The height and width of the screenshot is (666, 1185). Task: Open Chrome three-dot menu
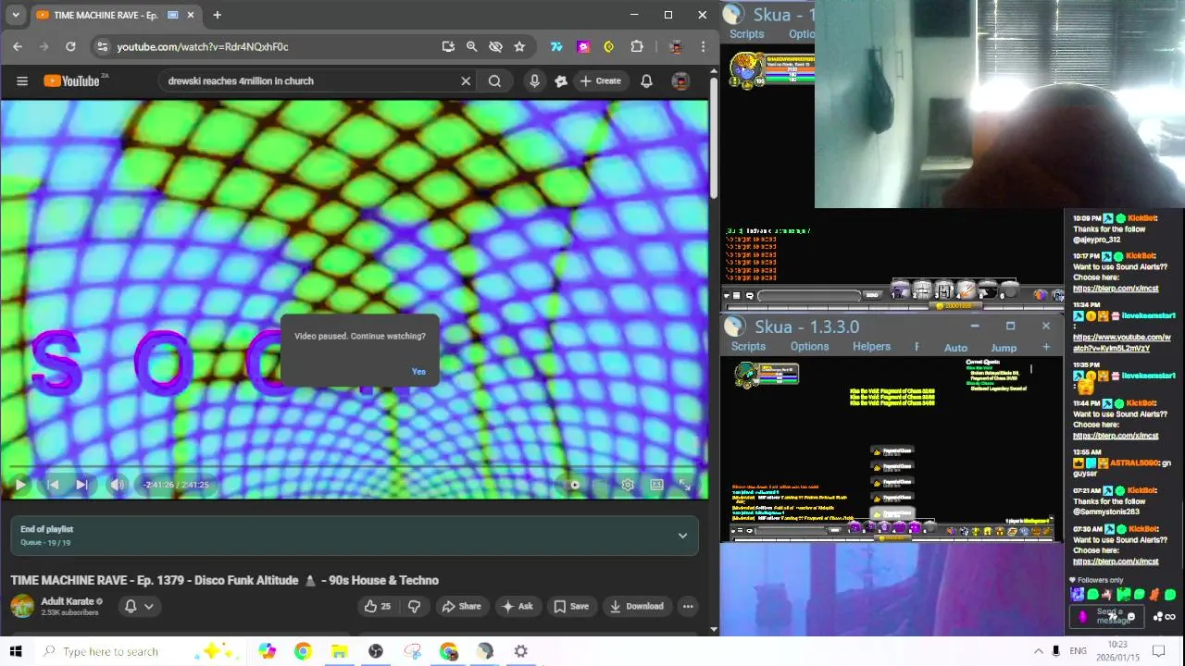pyautogui.click(x=704, y=46)
